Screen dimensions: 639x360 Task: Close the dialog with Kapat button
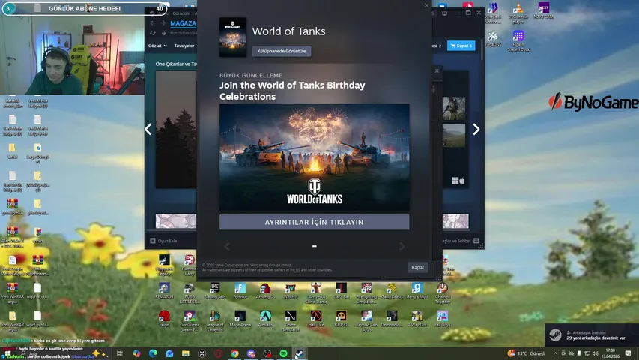point(417,267)
